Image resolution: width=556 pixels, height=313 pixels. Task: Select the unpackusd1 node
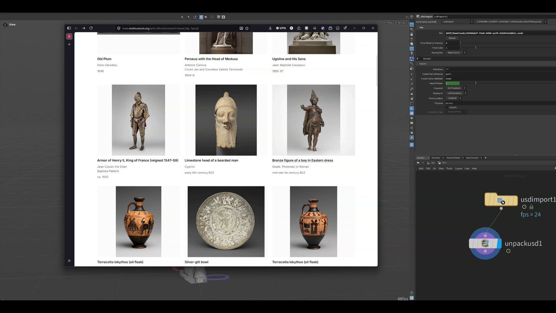click(485, 243)
